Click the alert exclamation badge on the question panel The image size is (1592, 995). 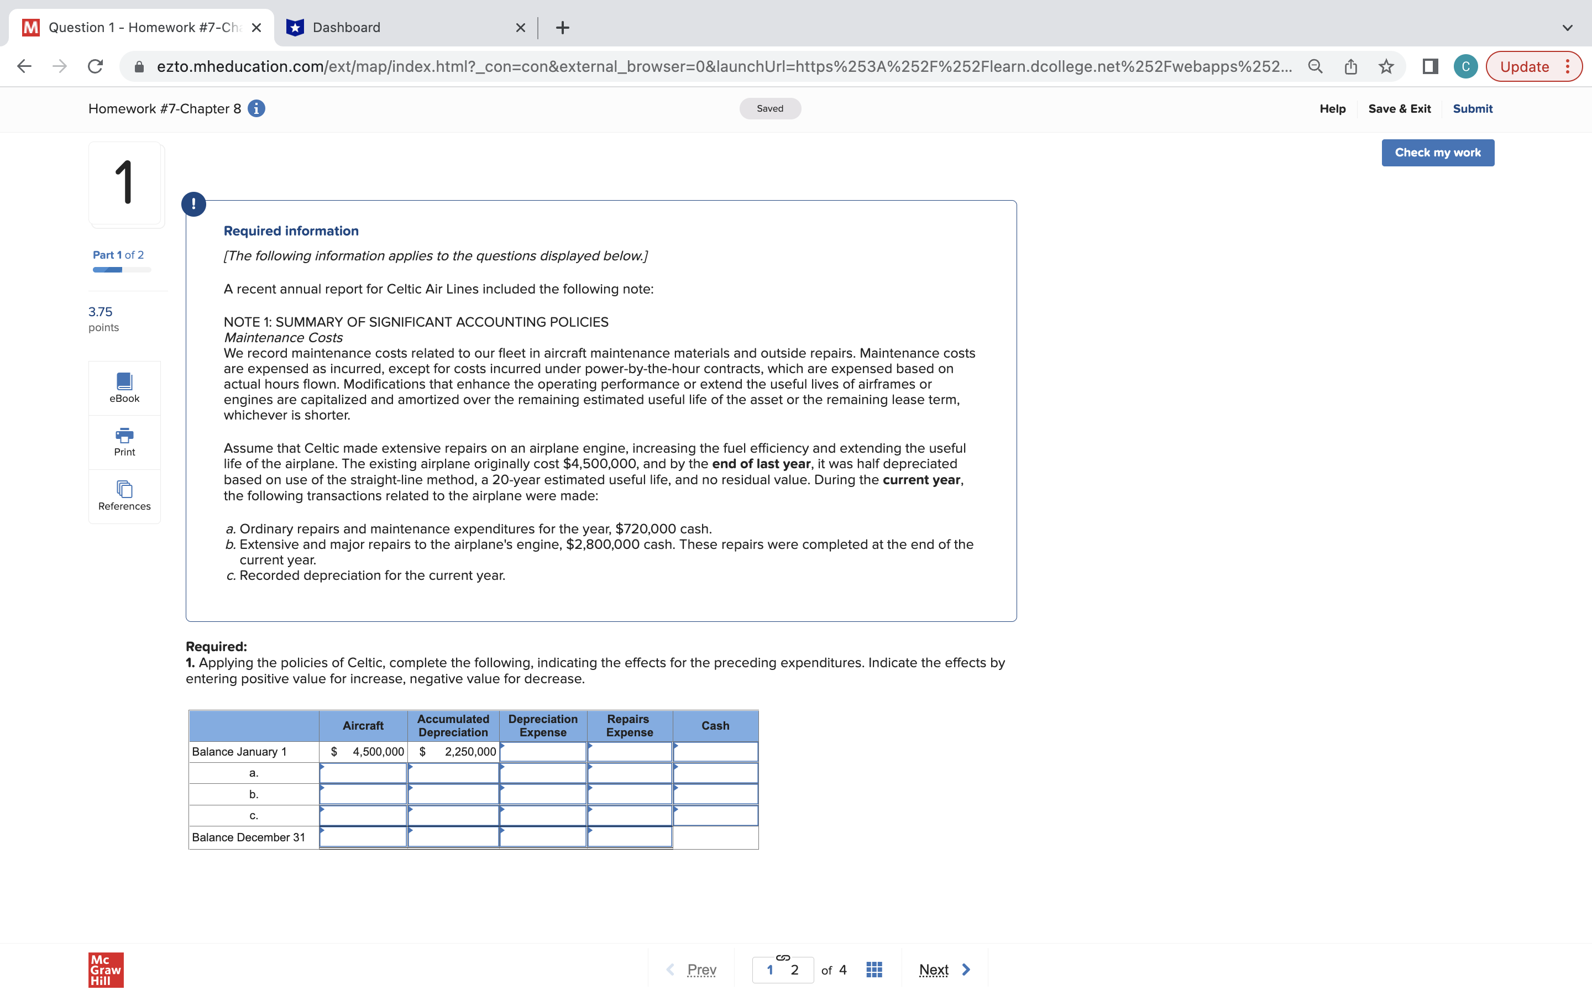point(193,203)
